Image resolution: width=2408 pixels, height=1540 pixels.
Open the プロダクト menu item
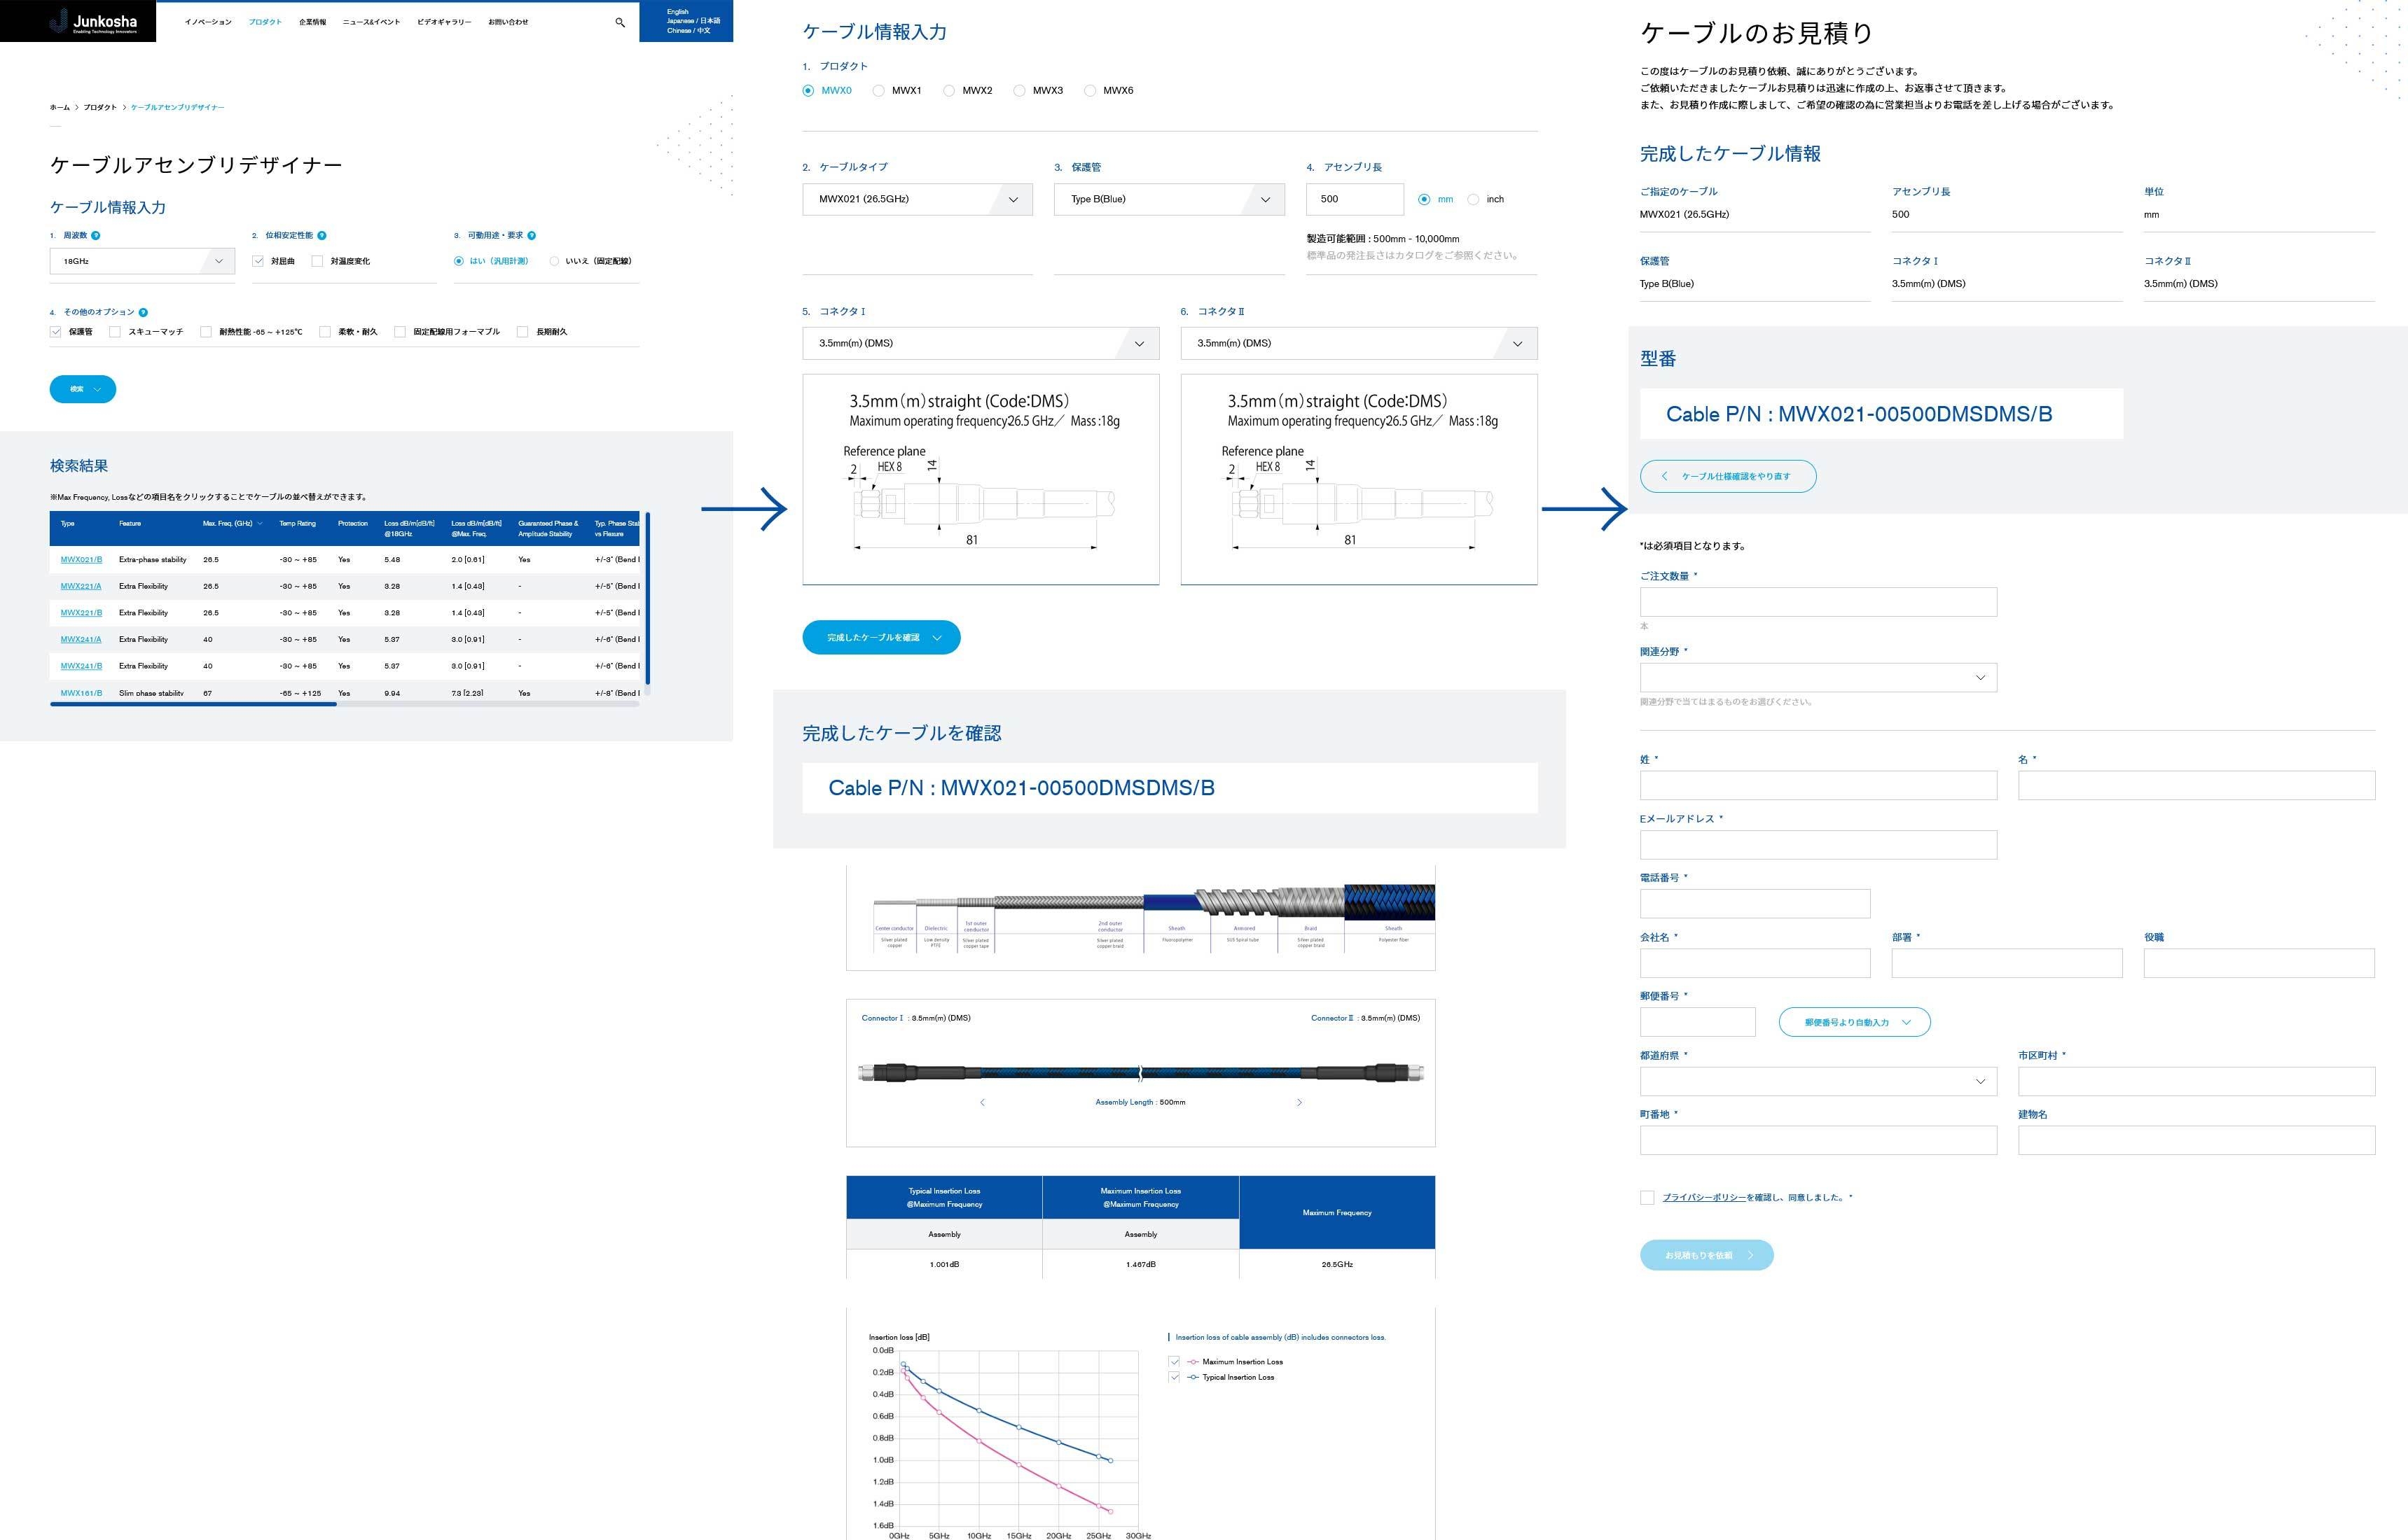(x=265, y=22)
